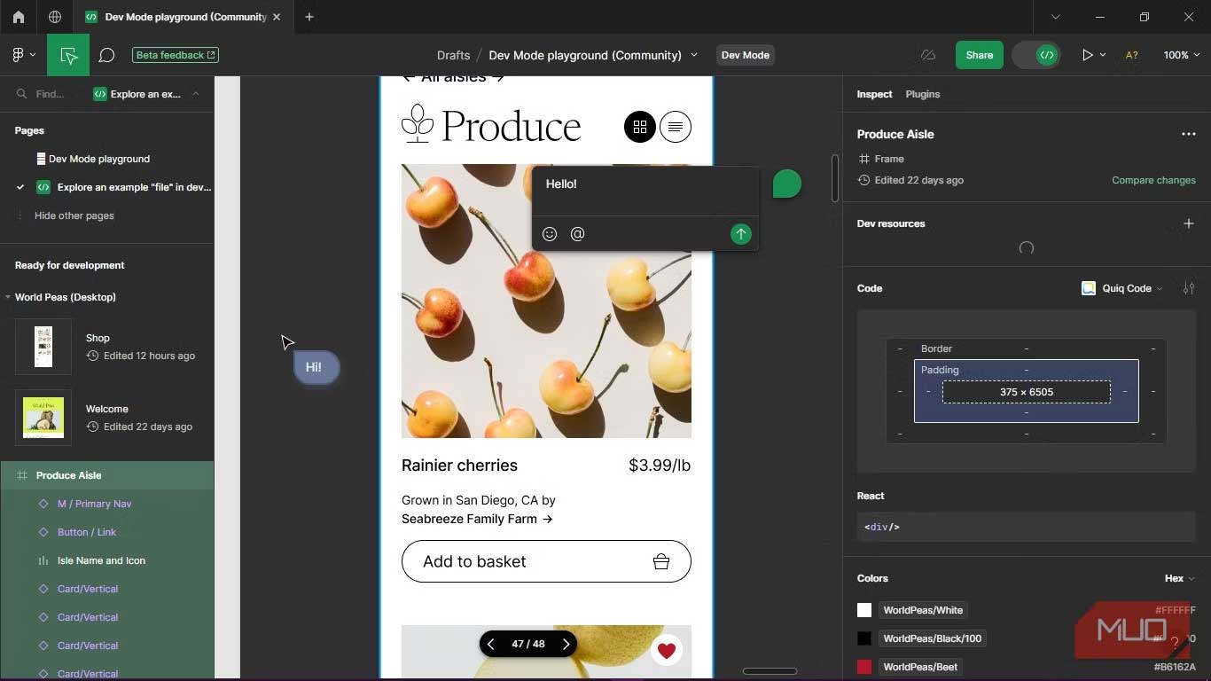
Task: Open the zoom level dropdown
Action: click(1180, 54)
